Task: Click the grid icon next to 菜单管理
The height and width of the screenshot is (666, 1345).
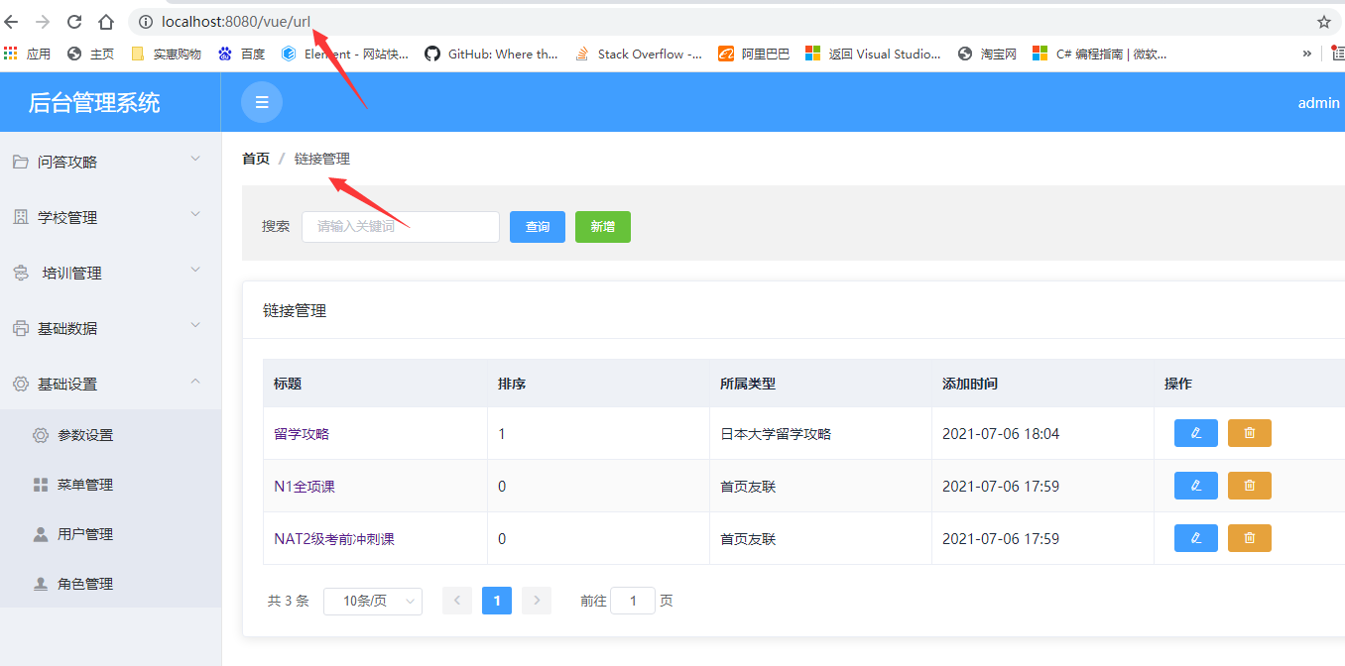Action: click(x=41, y=484)
